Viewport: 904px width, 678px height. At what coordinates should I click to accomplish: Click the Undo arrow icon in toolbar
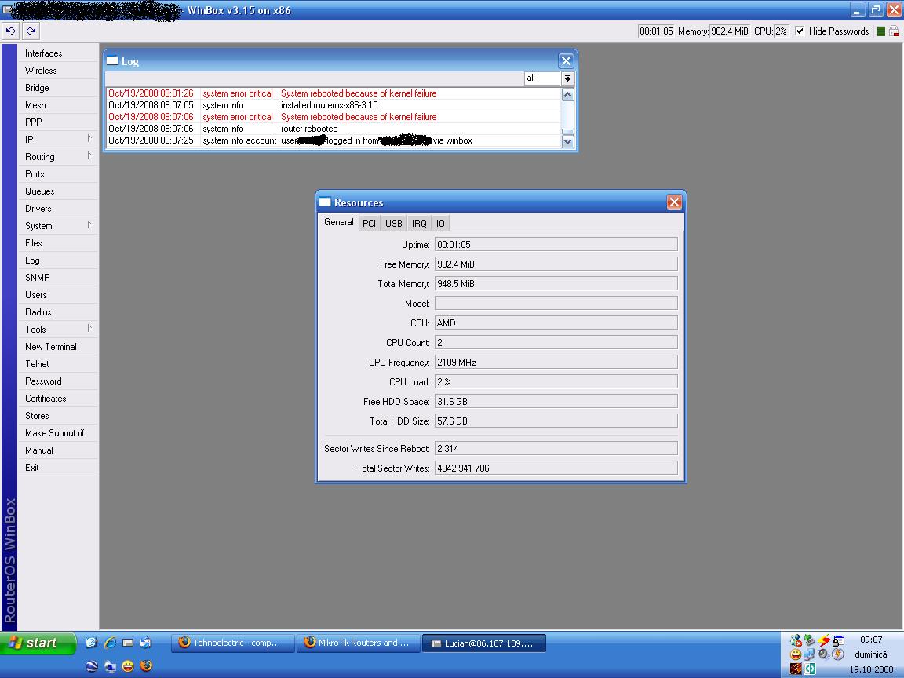pyautogui.click(x=10, y=31)
